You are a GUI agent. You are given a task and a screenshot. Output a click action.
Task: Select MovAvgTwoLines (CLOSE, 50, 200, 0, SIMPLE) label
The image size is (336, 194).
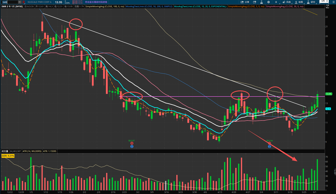pos(149,6)
